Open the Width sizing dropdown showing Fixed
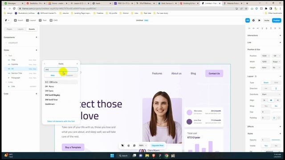The width and height of the screenshot is (285, 160). pos(276,62)
